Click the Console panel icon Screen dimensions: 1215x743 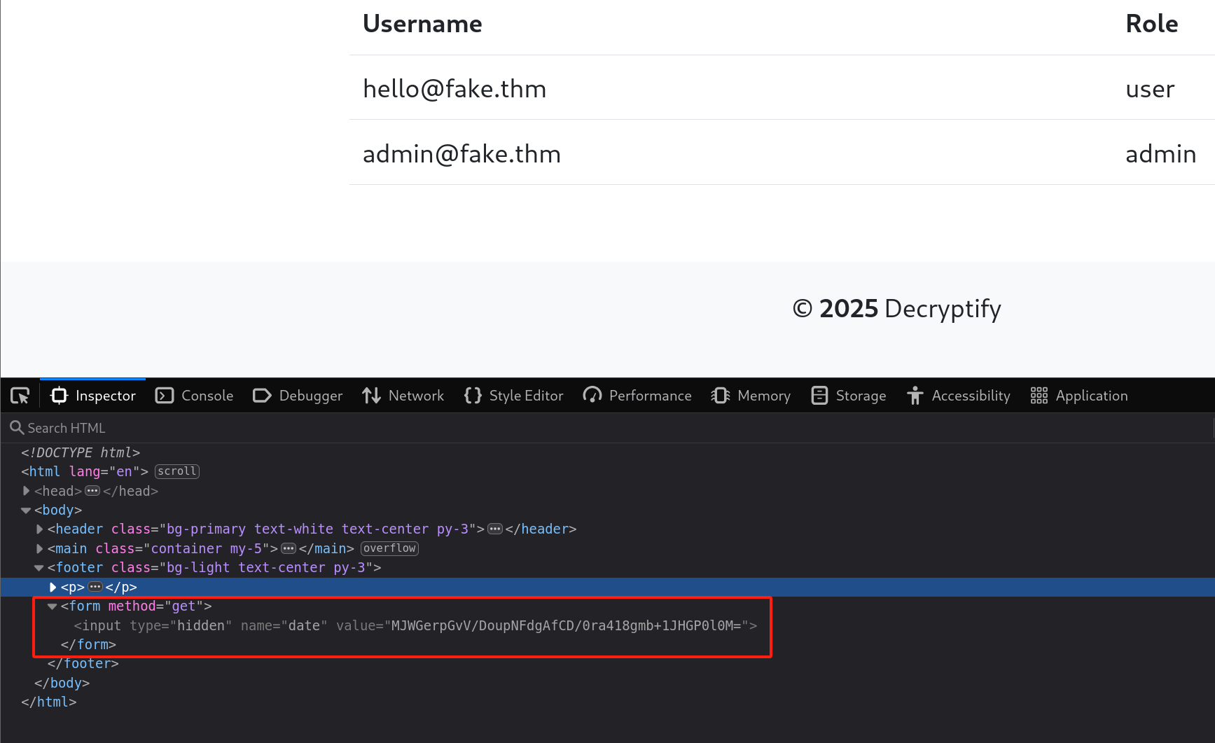click(163, 395)
